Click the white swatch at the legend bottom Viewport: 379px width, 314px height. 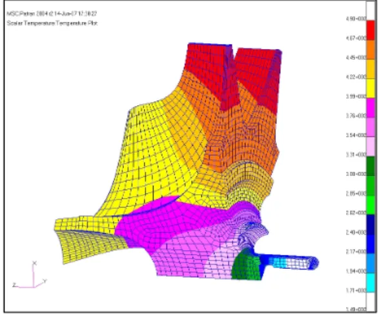coord(371,302)
